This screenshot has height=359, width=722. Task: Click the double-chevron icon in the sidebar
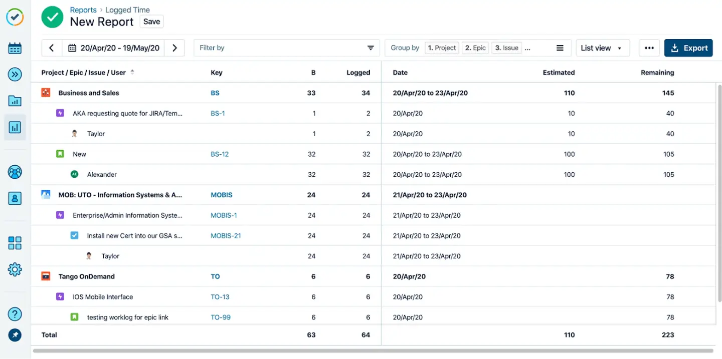coord(15,75)
